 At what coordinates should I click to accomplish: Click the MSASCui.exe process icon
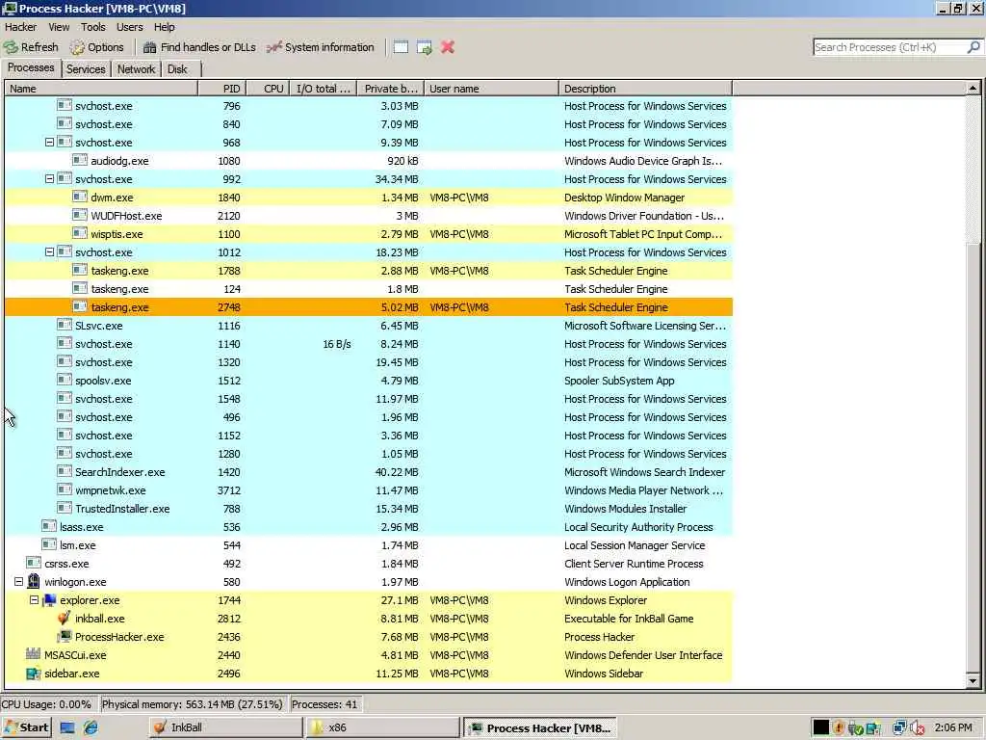click(34, 654)
